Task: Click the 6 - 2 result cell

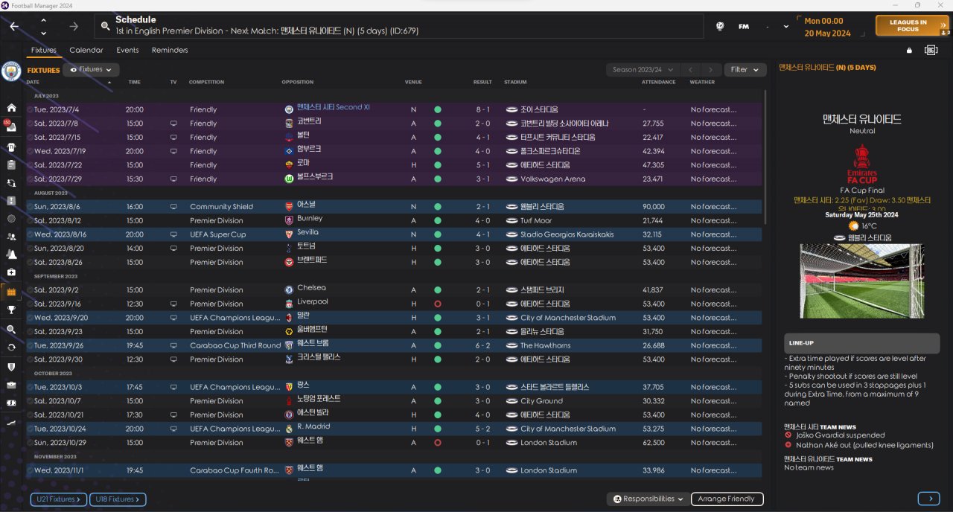Action: click(x=483, y=346)
